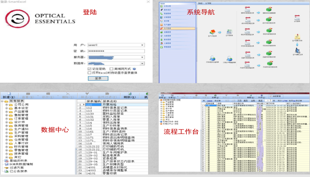
Task: Select the 面料品检报告 row
Action: point(112,114)
